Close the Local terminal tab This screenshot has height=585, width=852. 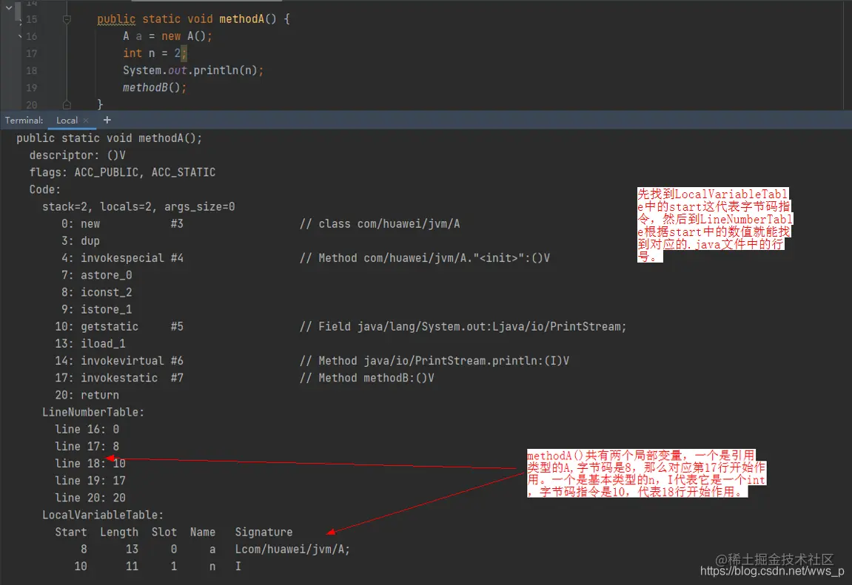tap(86, 121)
